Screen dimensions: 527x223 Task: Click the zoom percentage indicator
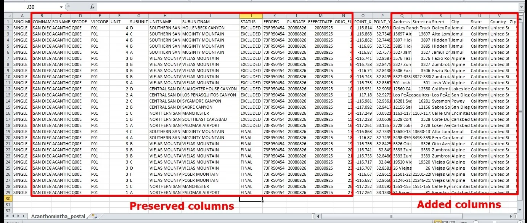[x=464, y=222]
